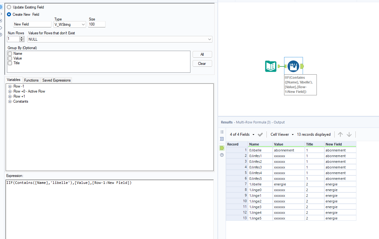Open the 4 of 4 Fields dropdown
This screenshot has height=239, width=379.
tap(242, 134)
